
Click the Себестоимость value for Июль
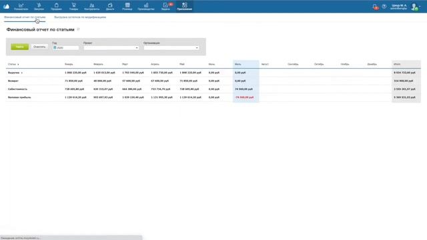click(x=244, y=89)
